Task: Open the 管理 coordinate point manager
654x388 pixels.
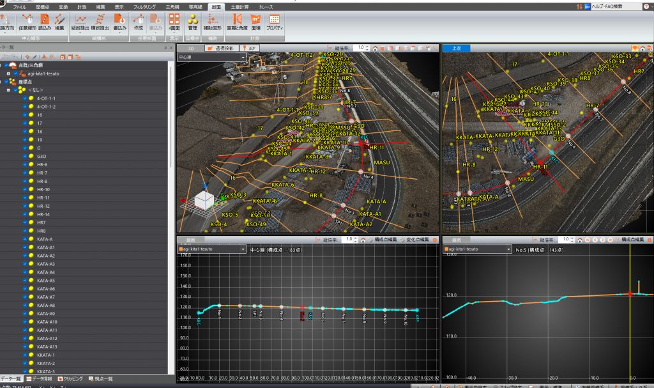Action: [x=192, y=22]
